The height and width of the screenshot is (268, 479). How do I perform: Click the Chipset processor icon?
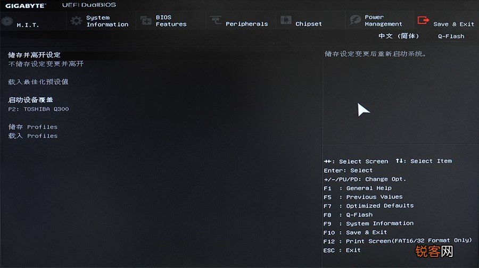(286, 20)
